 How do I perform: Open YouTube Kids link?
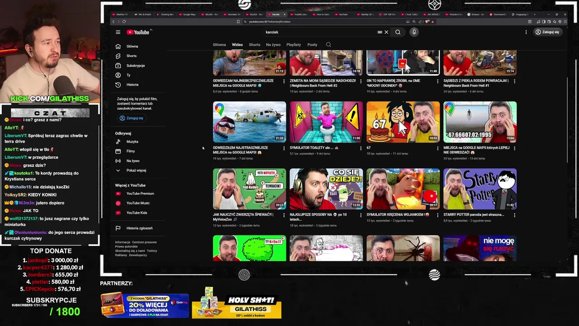point(138,213)
